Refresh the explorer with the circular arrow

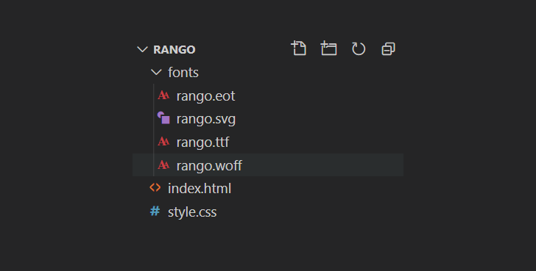click(x=359, y=48)
